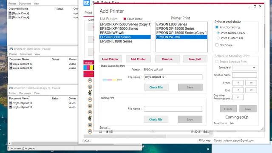272x153 pixels.
Task: Click Status header in XP-15000 Series - Paused window
Action: coord(55,59)
